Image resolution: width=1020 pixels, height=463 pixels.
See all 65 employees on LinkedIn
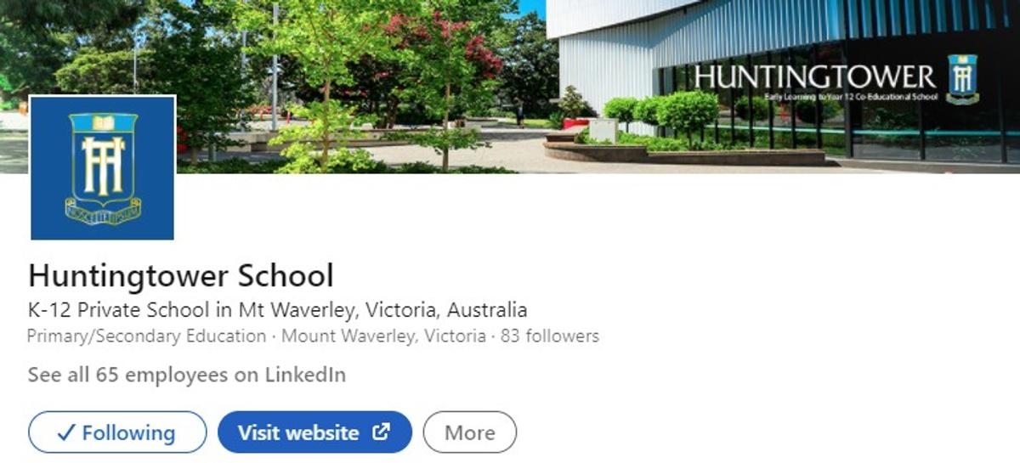[186, 375]
